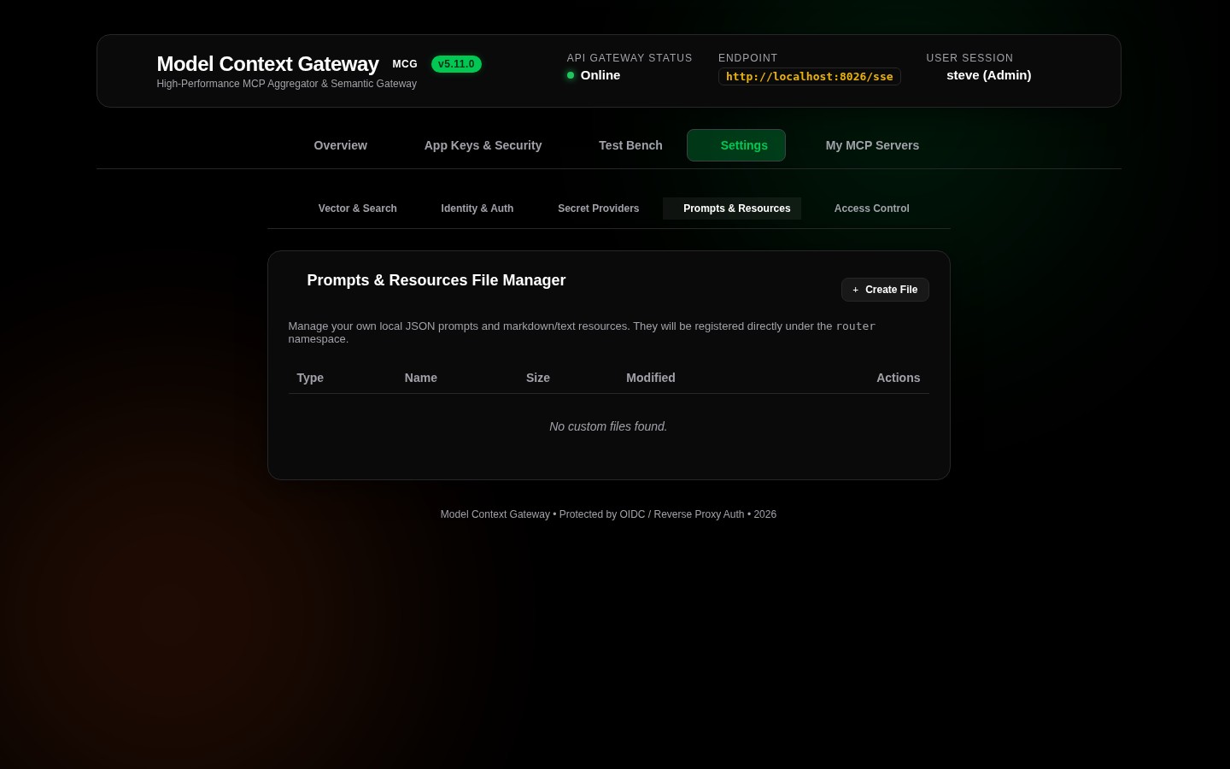The image size is (1230, 769).
Task: Go to My MCP Servers tab
Action: 872,145
